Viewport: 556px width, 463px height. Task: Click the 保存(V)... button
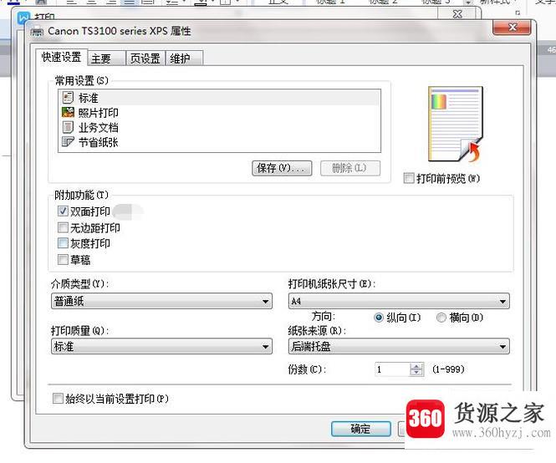(282, 168)
